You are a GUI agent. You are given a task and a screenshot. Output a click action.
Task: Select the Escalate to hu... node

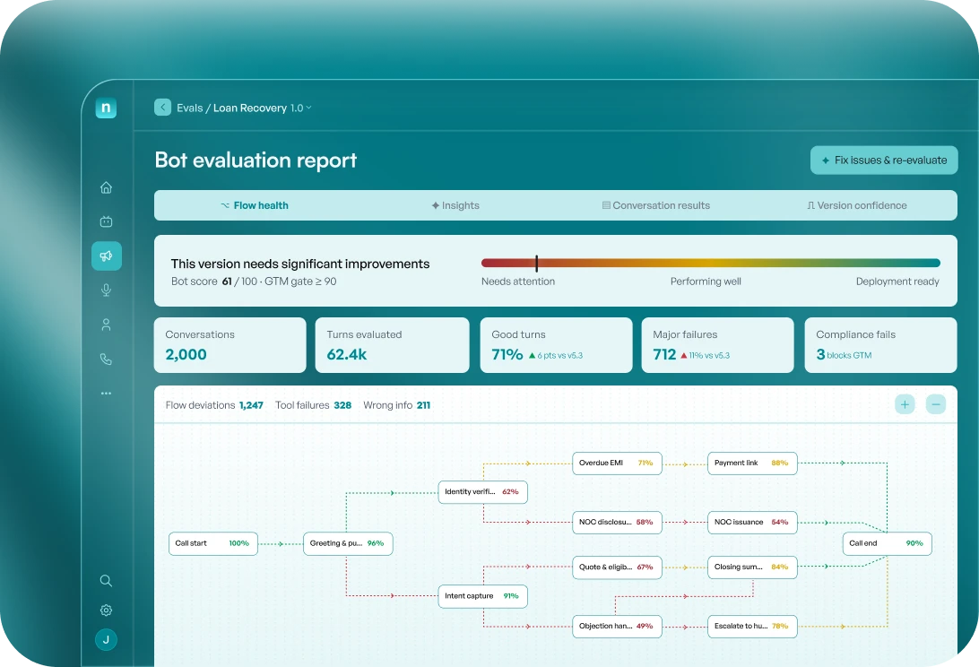click(x=752, y=627)
